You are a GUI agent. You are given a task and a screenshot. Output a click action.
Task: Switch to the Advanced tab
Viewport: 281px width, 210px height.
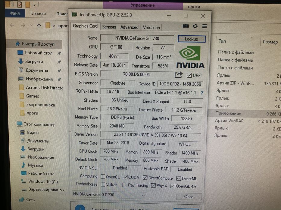click(130, 27)
